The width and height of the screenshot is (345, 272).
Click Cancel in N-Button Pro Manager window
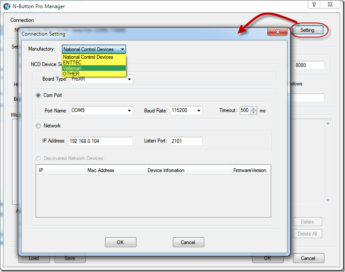308,258
